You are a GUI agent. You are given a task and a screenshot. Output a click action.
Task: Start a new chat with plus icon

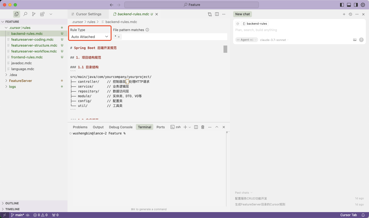click(344, 14)
